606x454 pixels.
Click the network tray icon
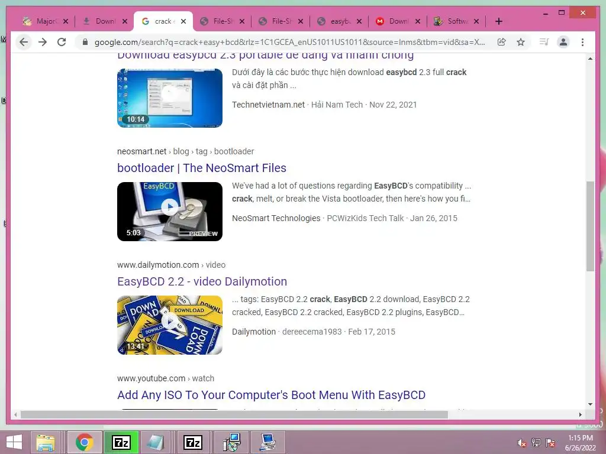coord(536,443)
